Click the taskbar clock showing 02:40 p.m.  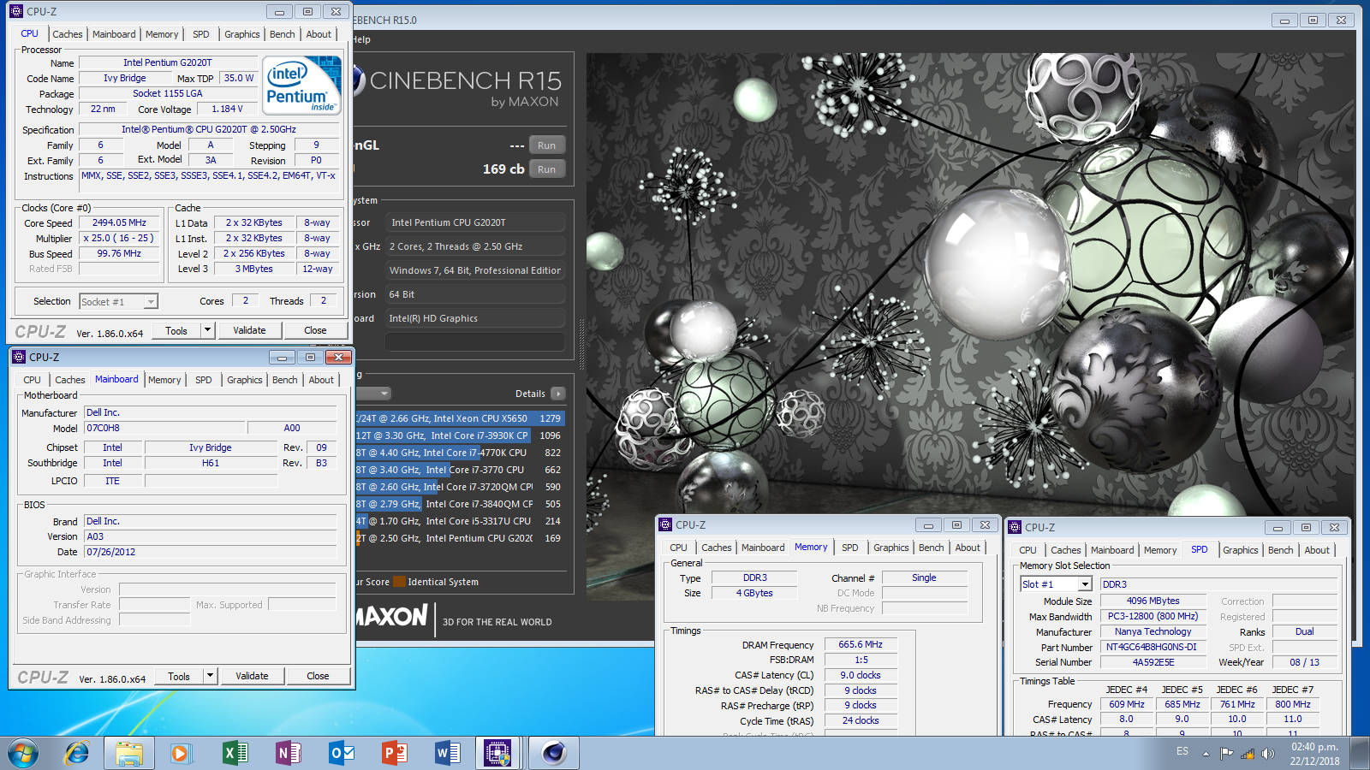1315,754
